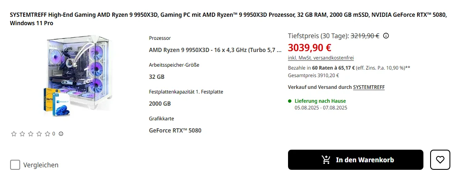The height and width of the screenshot is (174, 460).
Task: Click the GeForce RTX 5080 Grafikkarte value
Action: click(x=175, y=130)
